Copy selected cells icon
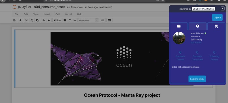 pos(32,20)
